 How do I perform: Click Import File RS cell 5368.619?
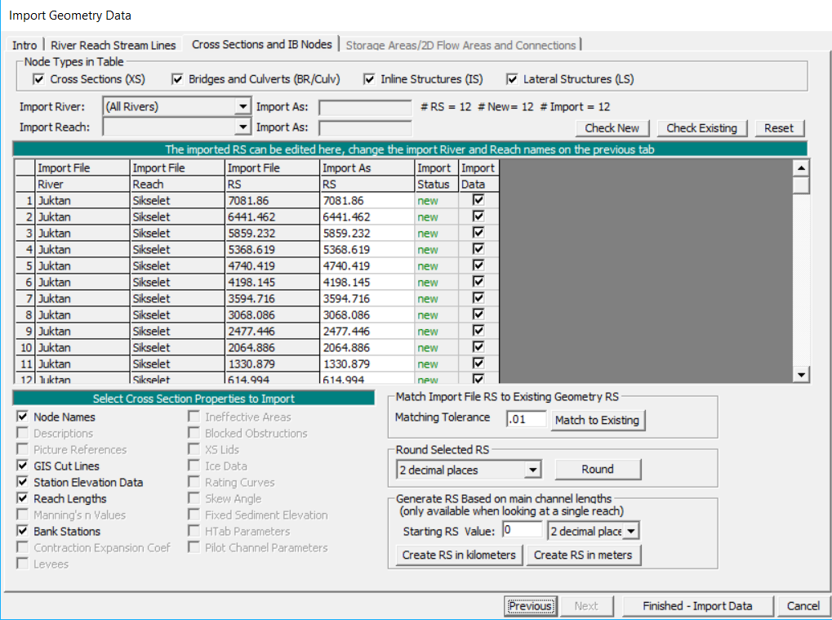click(272, 249)
